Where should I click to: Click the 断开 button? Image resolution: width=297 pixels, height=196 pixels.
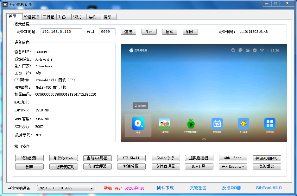pyautogui.click(x=149, y=32)
